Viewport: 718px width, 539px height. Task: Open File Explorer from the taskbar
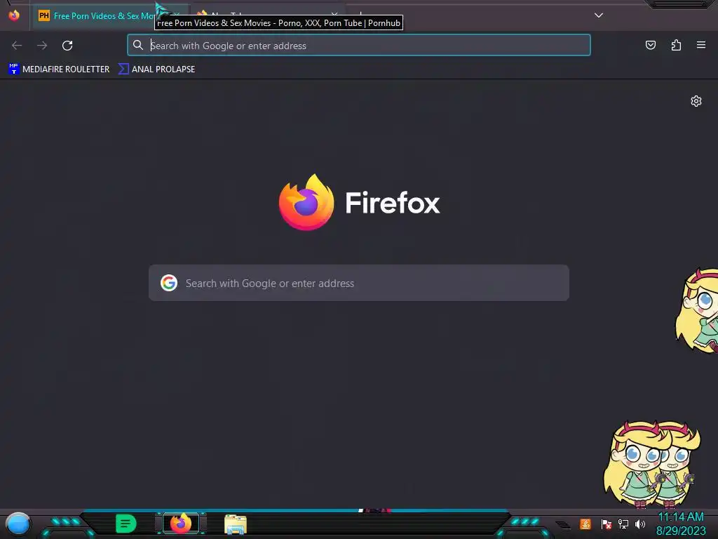(x=236, y=524)
